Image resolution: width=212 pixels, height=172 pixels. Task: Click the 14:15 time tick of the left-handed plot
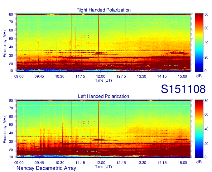click(162, 162)
